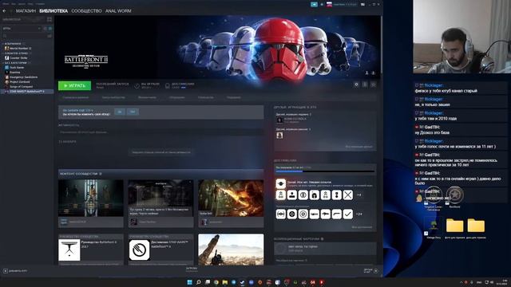Open the fiery artwork community thumbnail

pyautogui.click(x=231, y=199)
